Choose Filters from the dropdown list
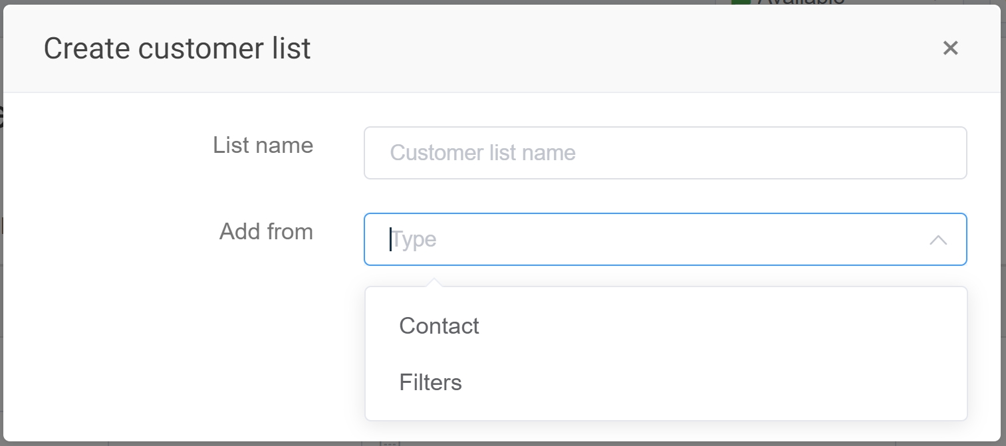 [430, 382]
